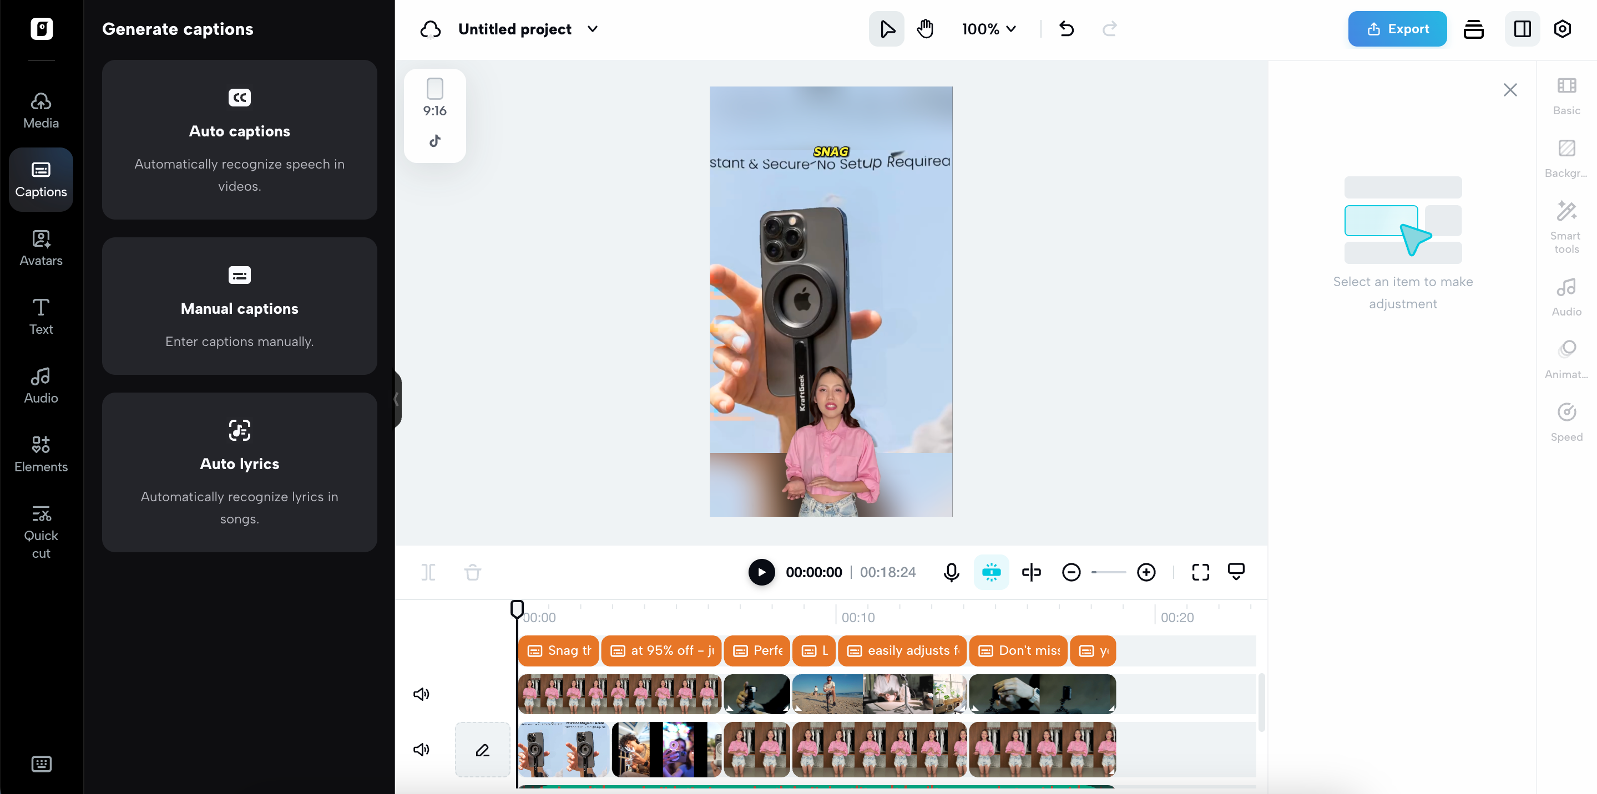
Task: Click the Export button
Action: pyautogui.click(x=1397, y=28)
